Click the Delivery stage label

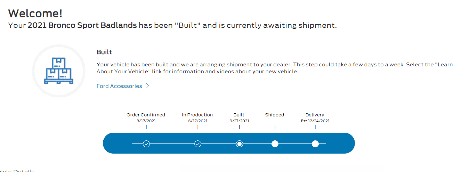pyautogui.click(x=315, y=115)
